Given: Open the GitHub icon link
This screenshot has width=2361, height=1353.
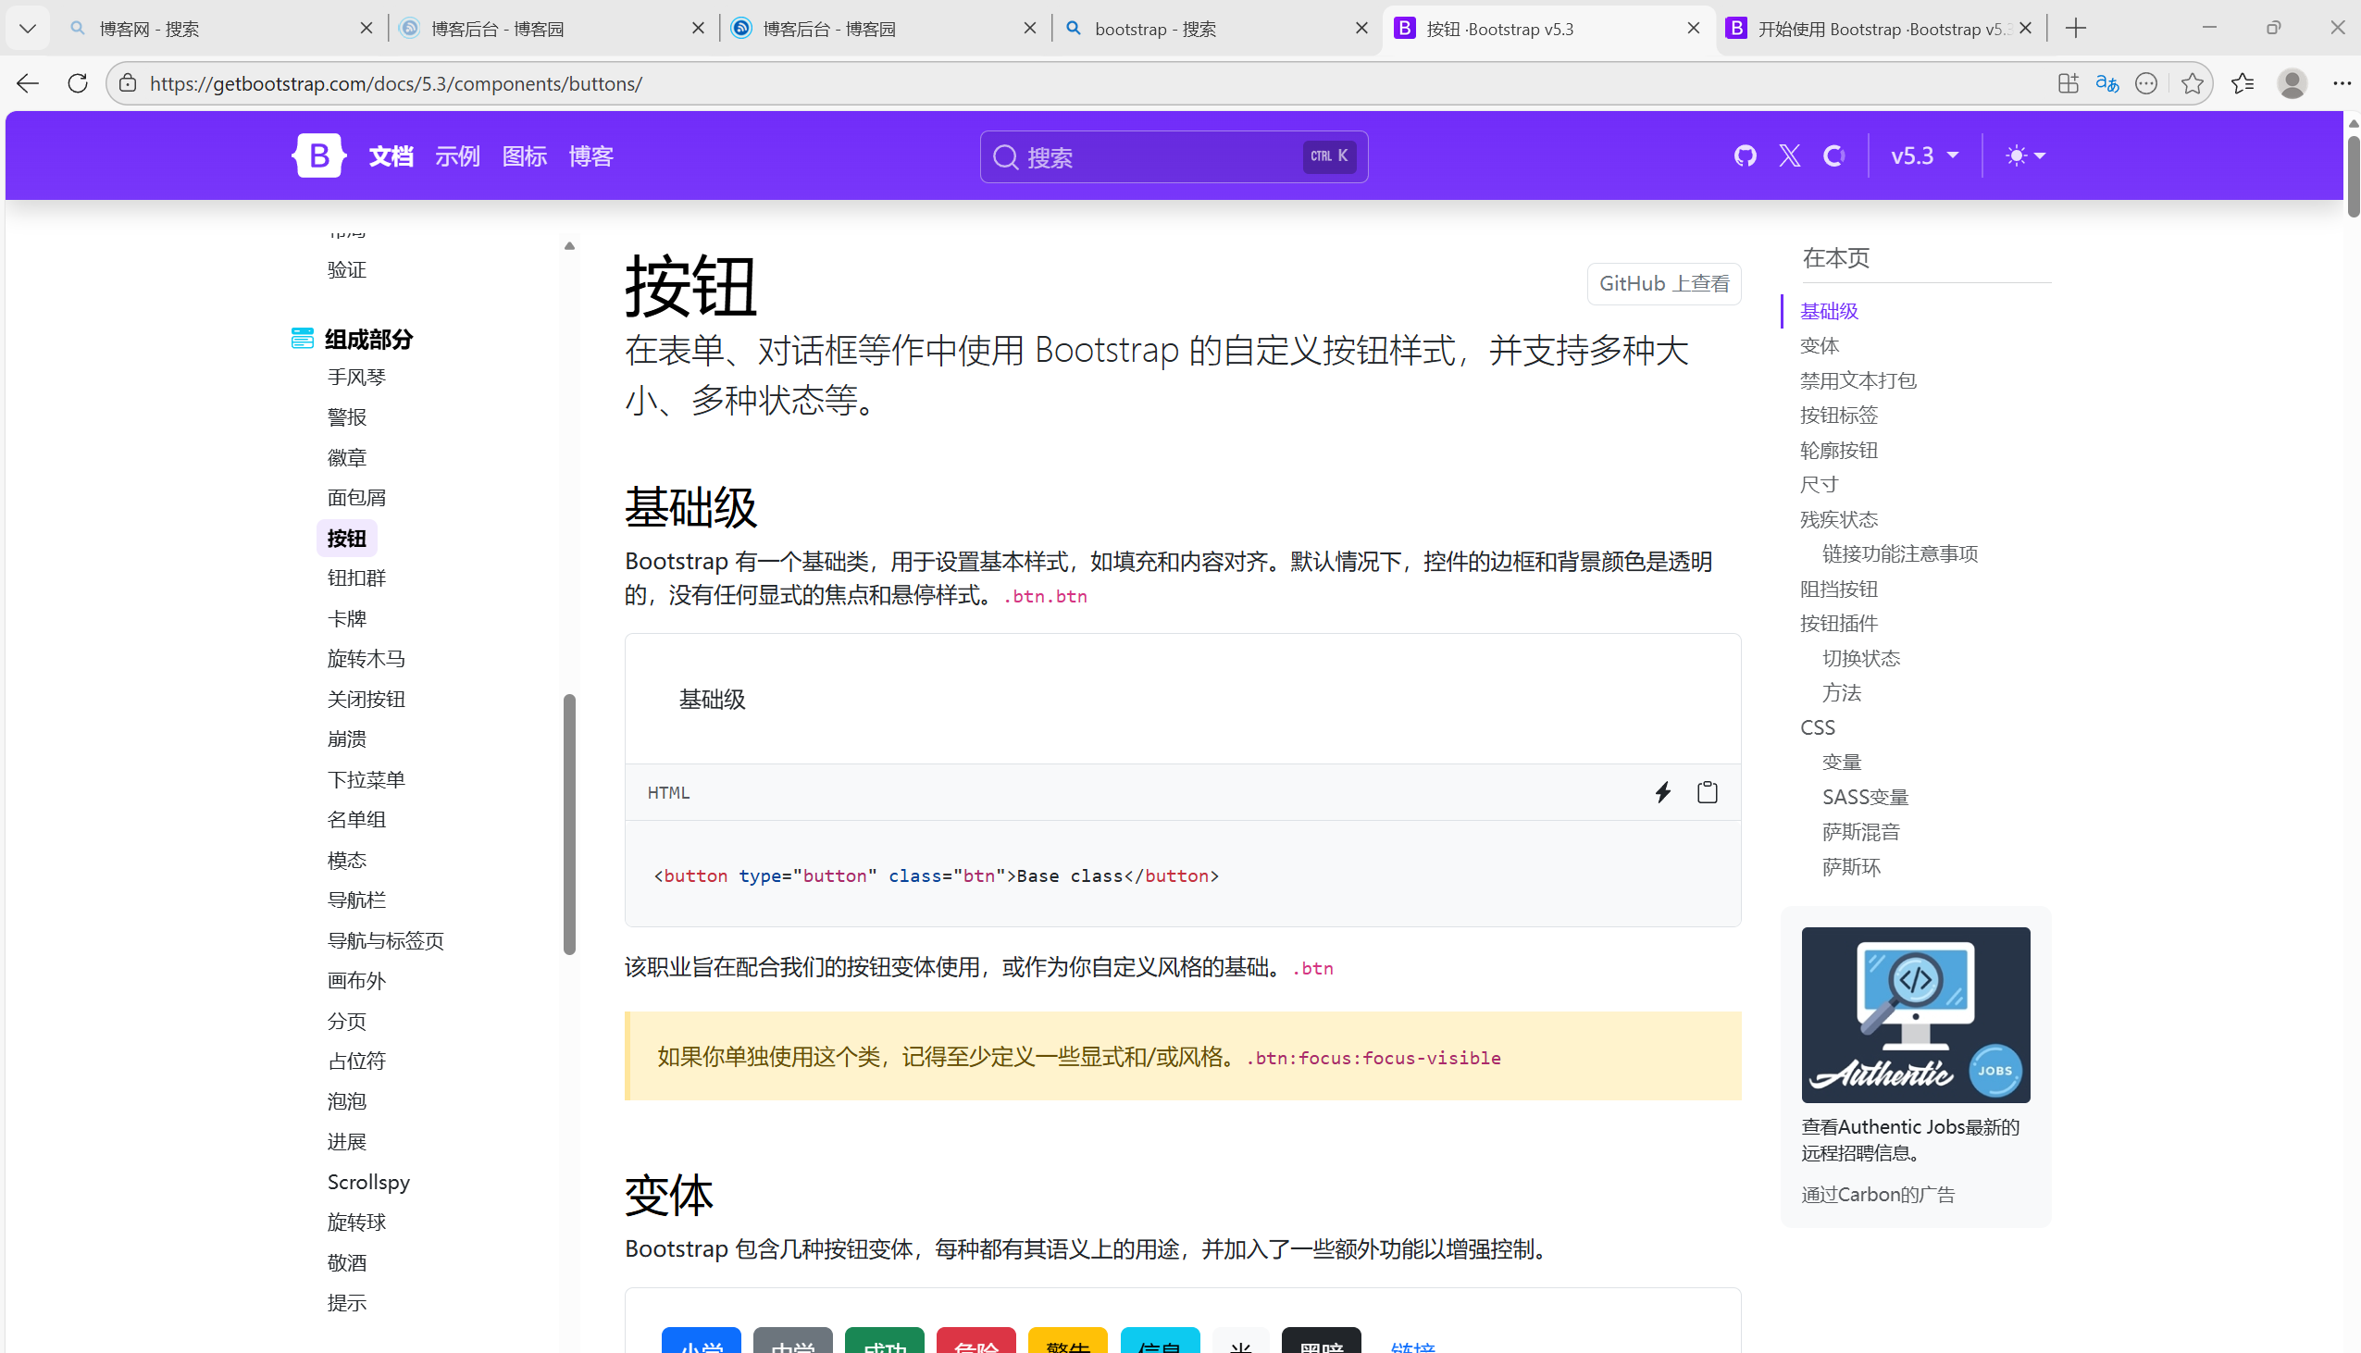Looking at the screenshot, I should point(1744,155).
